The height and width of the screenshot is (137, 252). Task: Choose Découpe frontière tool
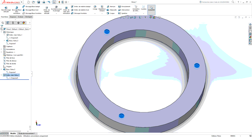(79, 14)
